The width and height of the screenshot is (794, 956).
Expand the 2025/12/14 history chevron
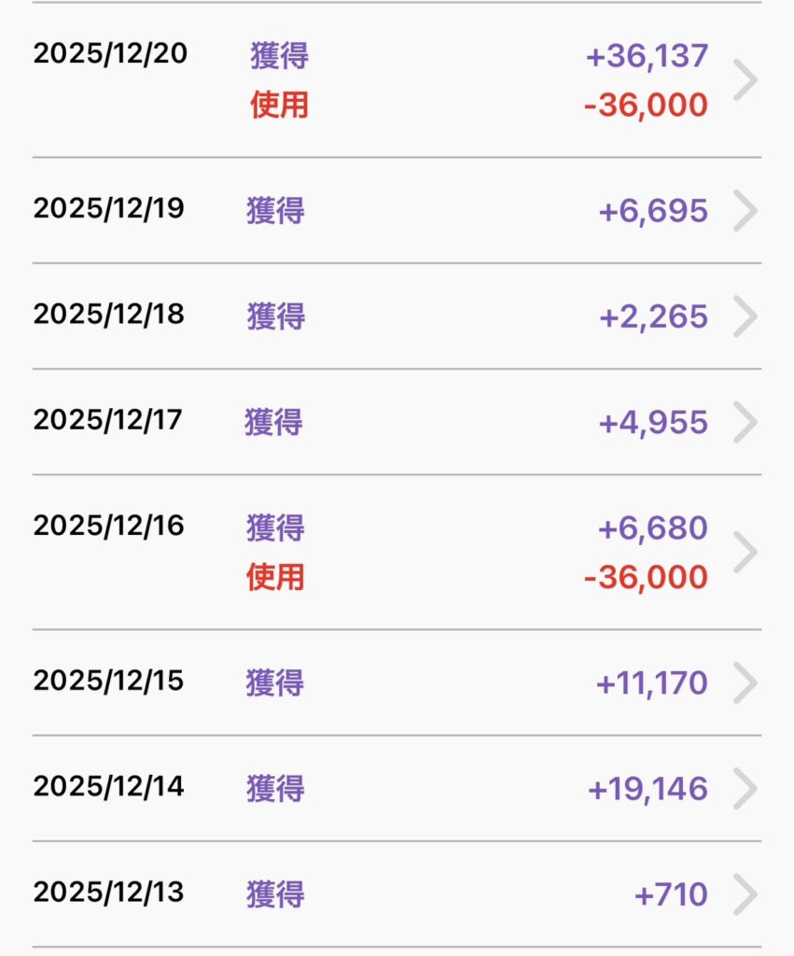click(x=745, y=789)
